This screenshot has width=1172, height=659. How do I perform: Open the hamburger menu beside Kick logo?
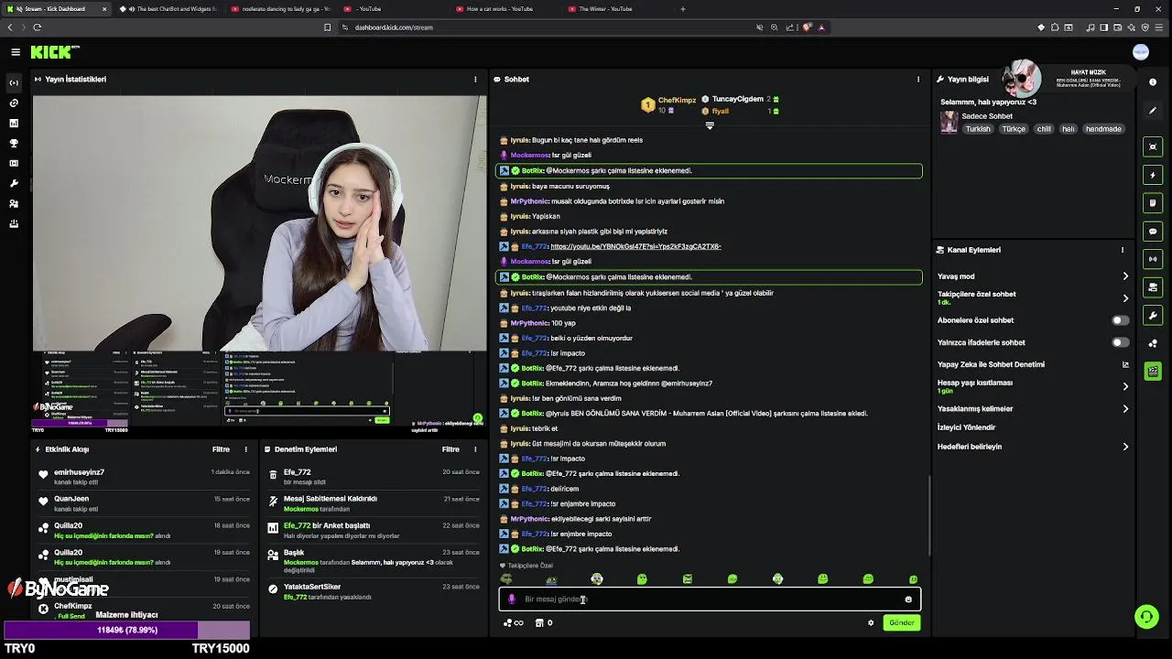(x=16, y=52)
